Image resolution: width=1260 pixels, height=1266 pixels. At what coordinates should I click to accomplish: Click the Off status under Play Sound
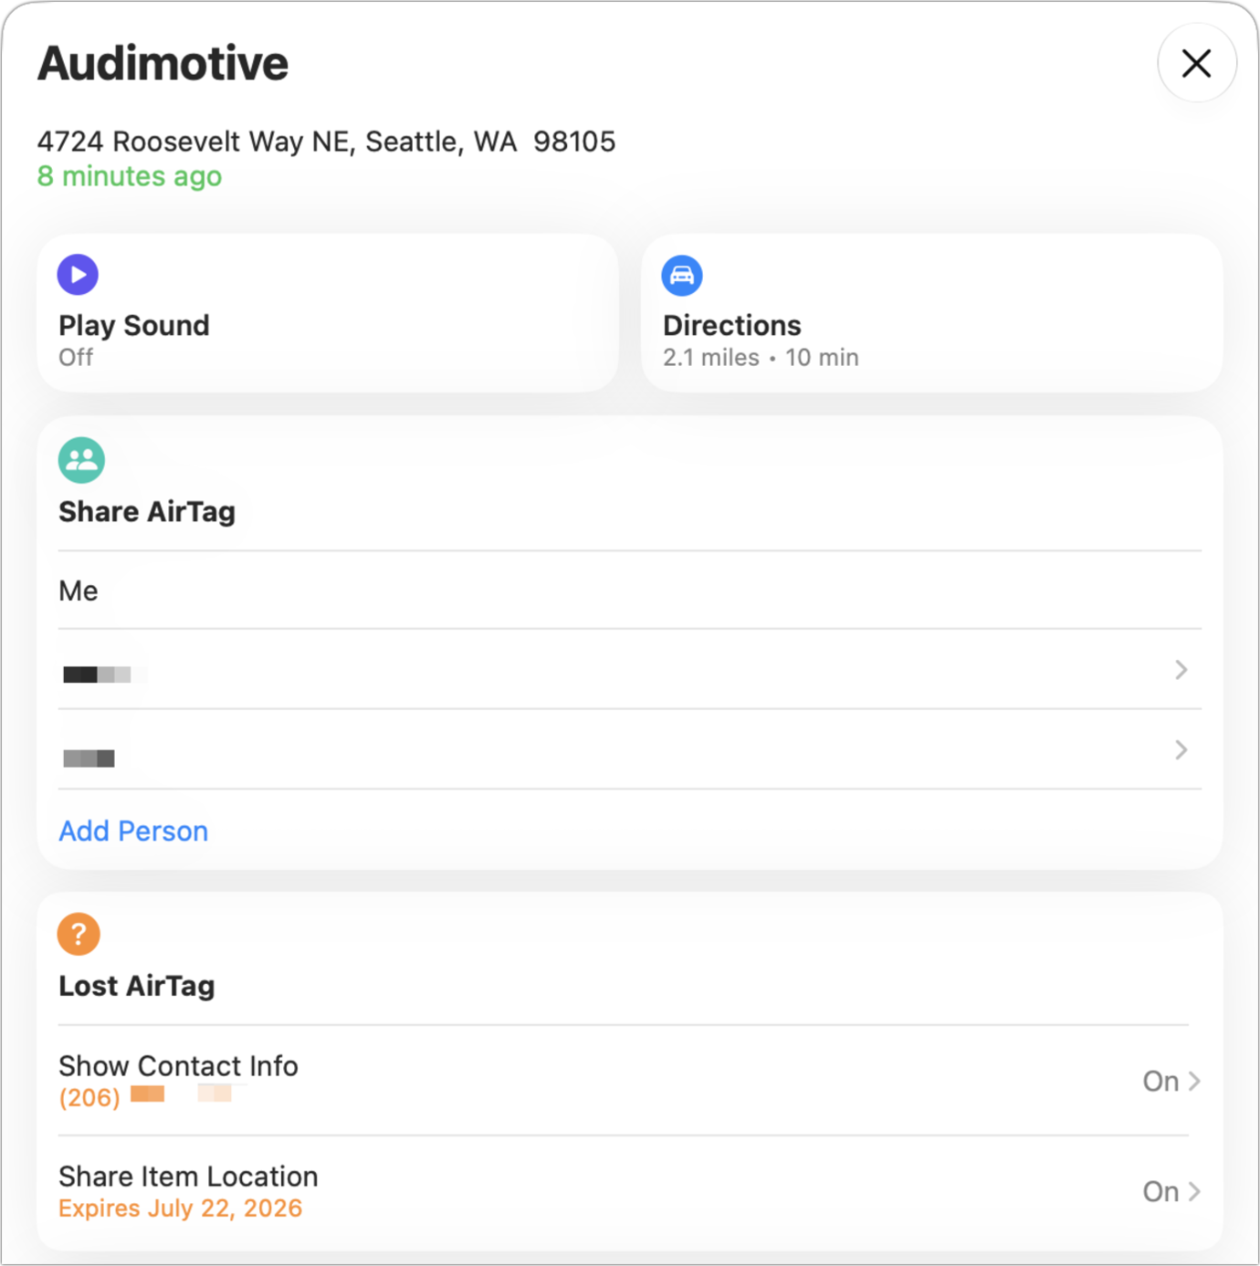coord(76,357)
